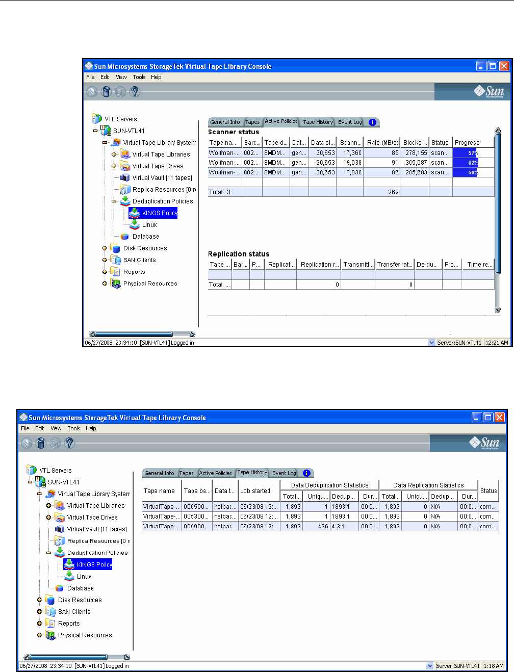Expand Disk Resources node in top window

pyautogui.click(x=105, y=248)
